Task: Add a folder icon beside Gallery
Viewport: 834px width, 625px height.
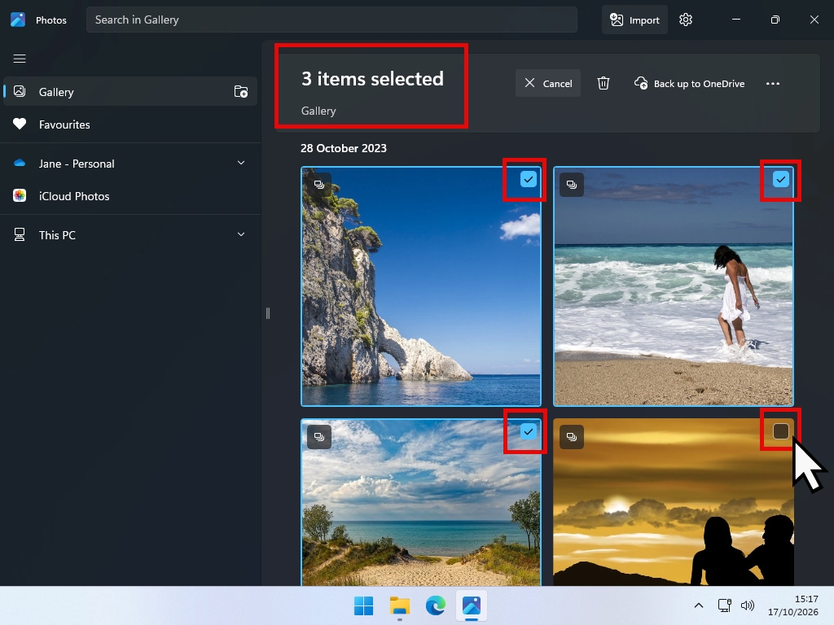Action: pos(241,91)
